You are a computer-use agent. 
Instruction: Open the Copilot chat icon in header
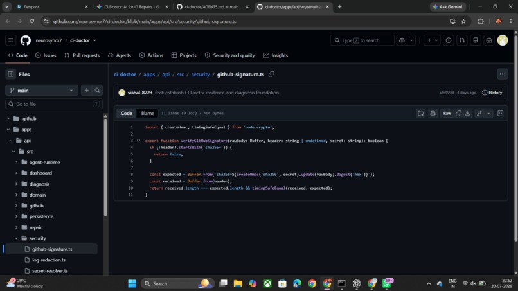[402, 40]
